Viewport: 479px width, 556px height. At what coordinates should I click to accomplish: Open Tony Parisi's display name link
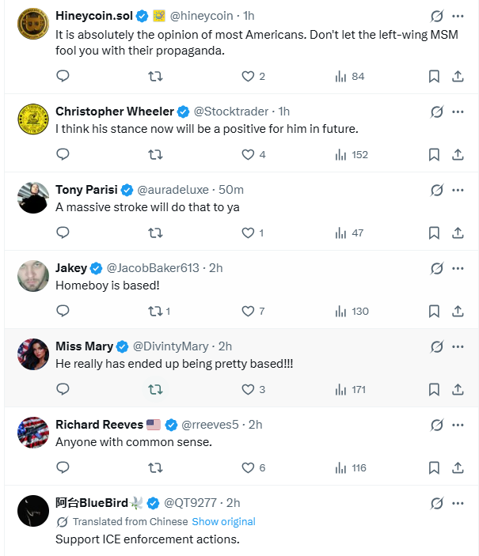tap(86, 190)
